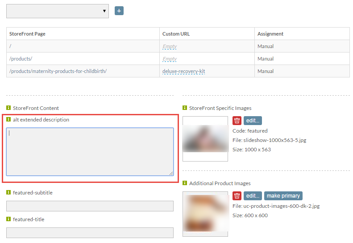Viewport: 353px width, 243px height.
Task: Click the featured-subtitle input field
Action: tap(90, 206)
